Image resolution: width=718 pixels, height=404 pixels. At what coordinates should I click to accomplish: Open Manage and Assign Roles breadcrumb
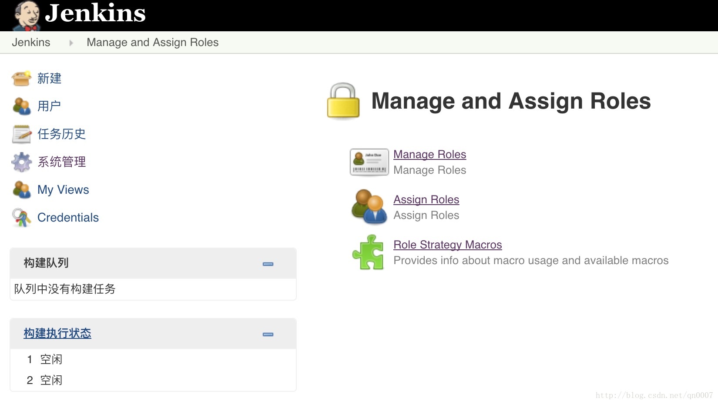pos(152,42)
